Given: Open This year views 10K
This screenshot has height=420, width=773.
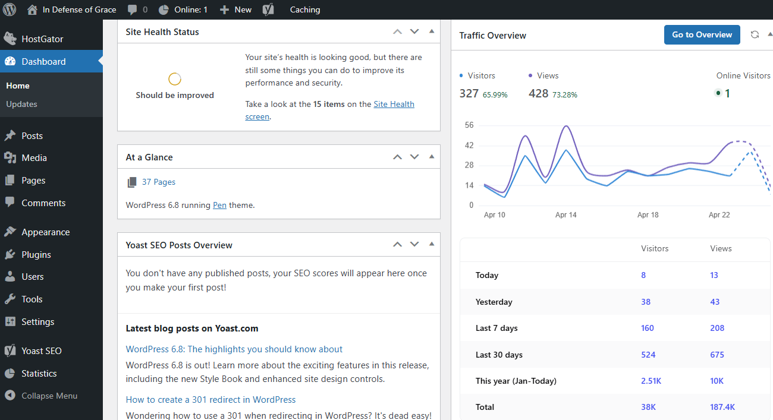Looking at the screenshot, I should pyautogui.click(x=717, y=381).
